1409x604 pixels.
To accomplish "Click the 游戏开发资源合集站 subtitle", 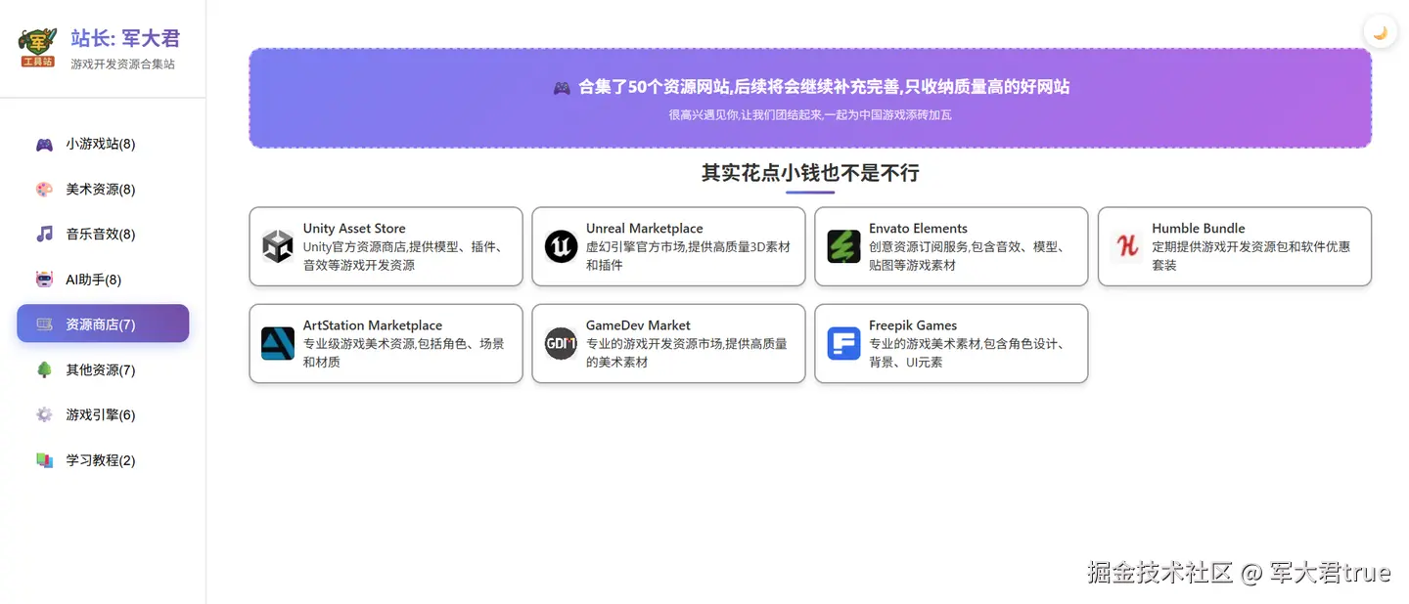I will 123,65.
